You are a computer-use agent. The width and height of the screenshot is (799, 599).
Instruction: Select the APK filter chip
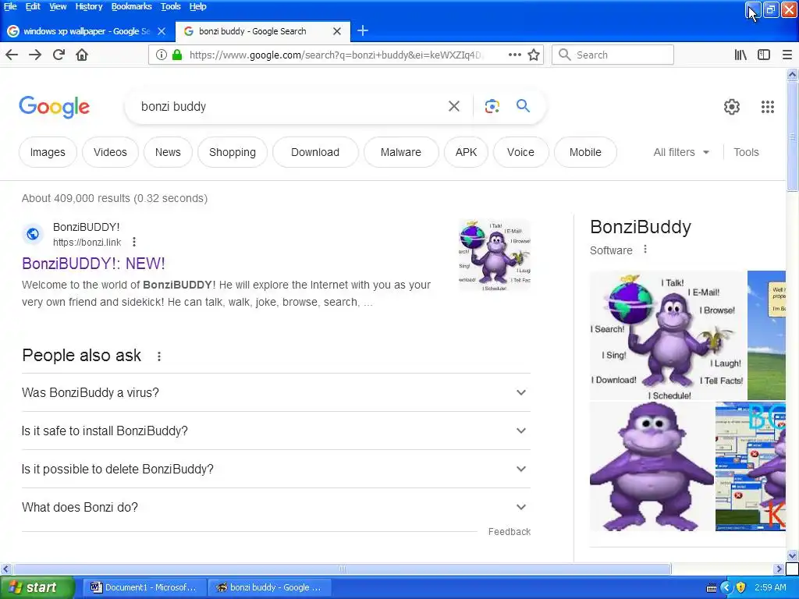[466, 152]
